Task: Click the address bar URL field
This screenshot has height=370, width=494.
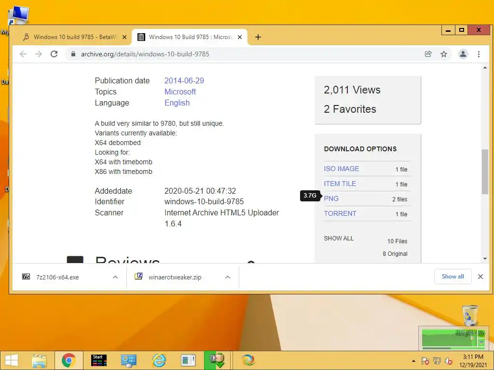Action: tap(246, 54)
